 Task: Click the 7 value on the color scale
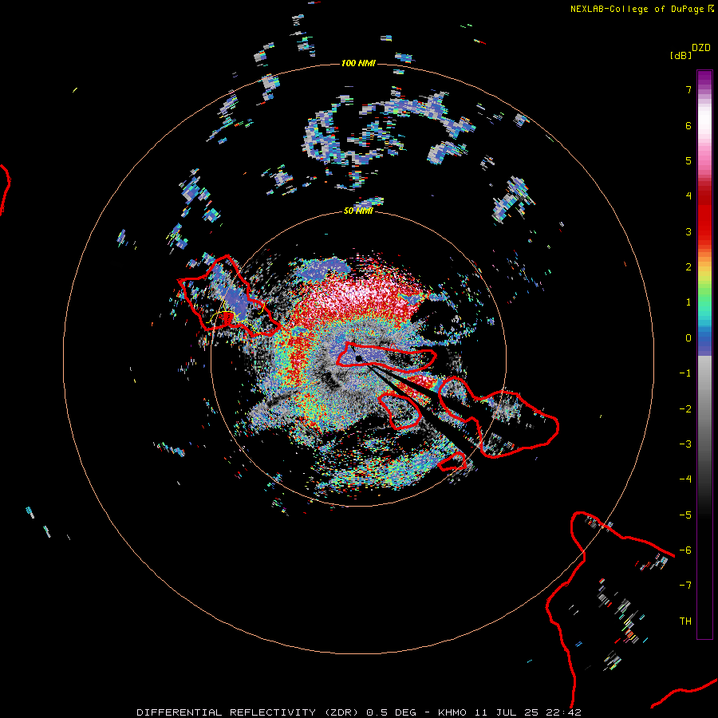[688, 89]
